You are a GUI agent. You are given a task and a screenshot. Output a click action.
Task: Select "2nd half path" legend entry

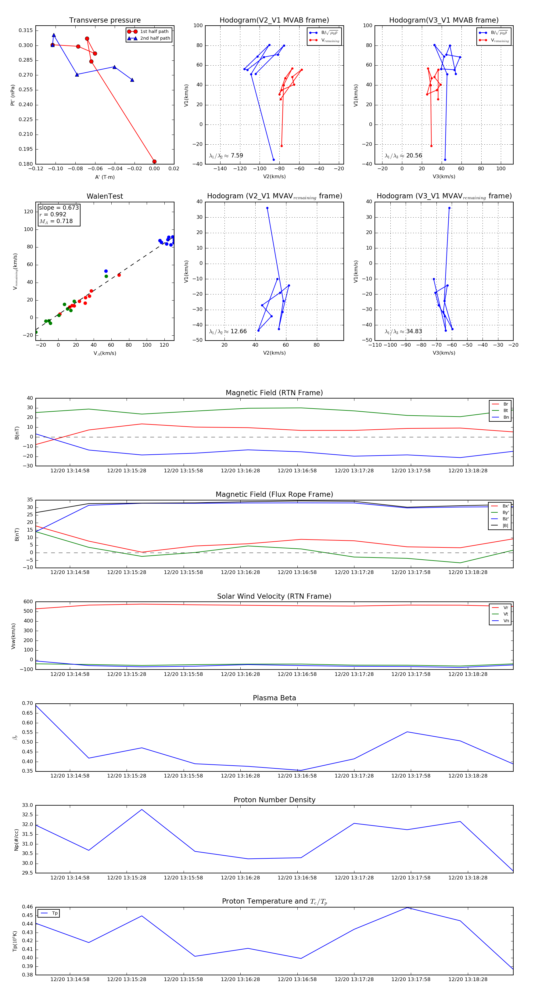click(149, 38)
